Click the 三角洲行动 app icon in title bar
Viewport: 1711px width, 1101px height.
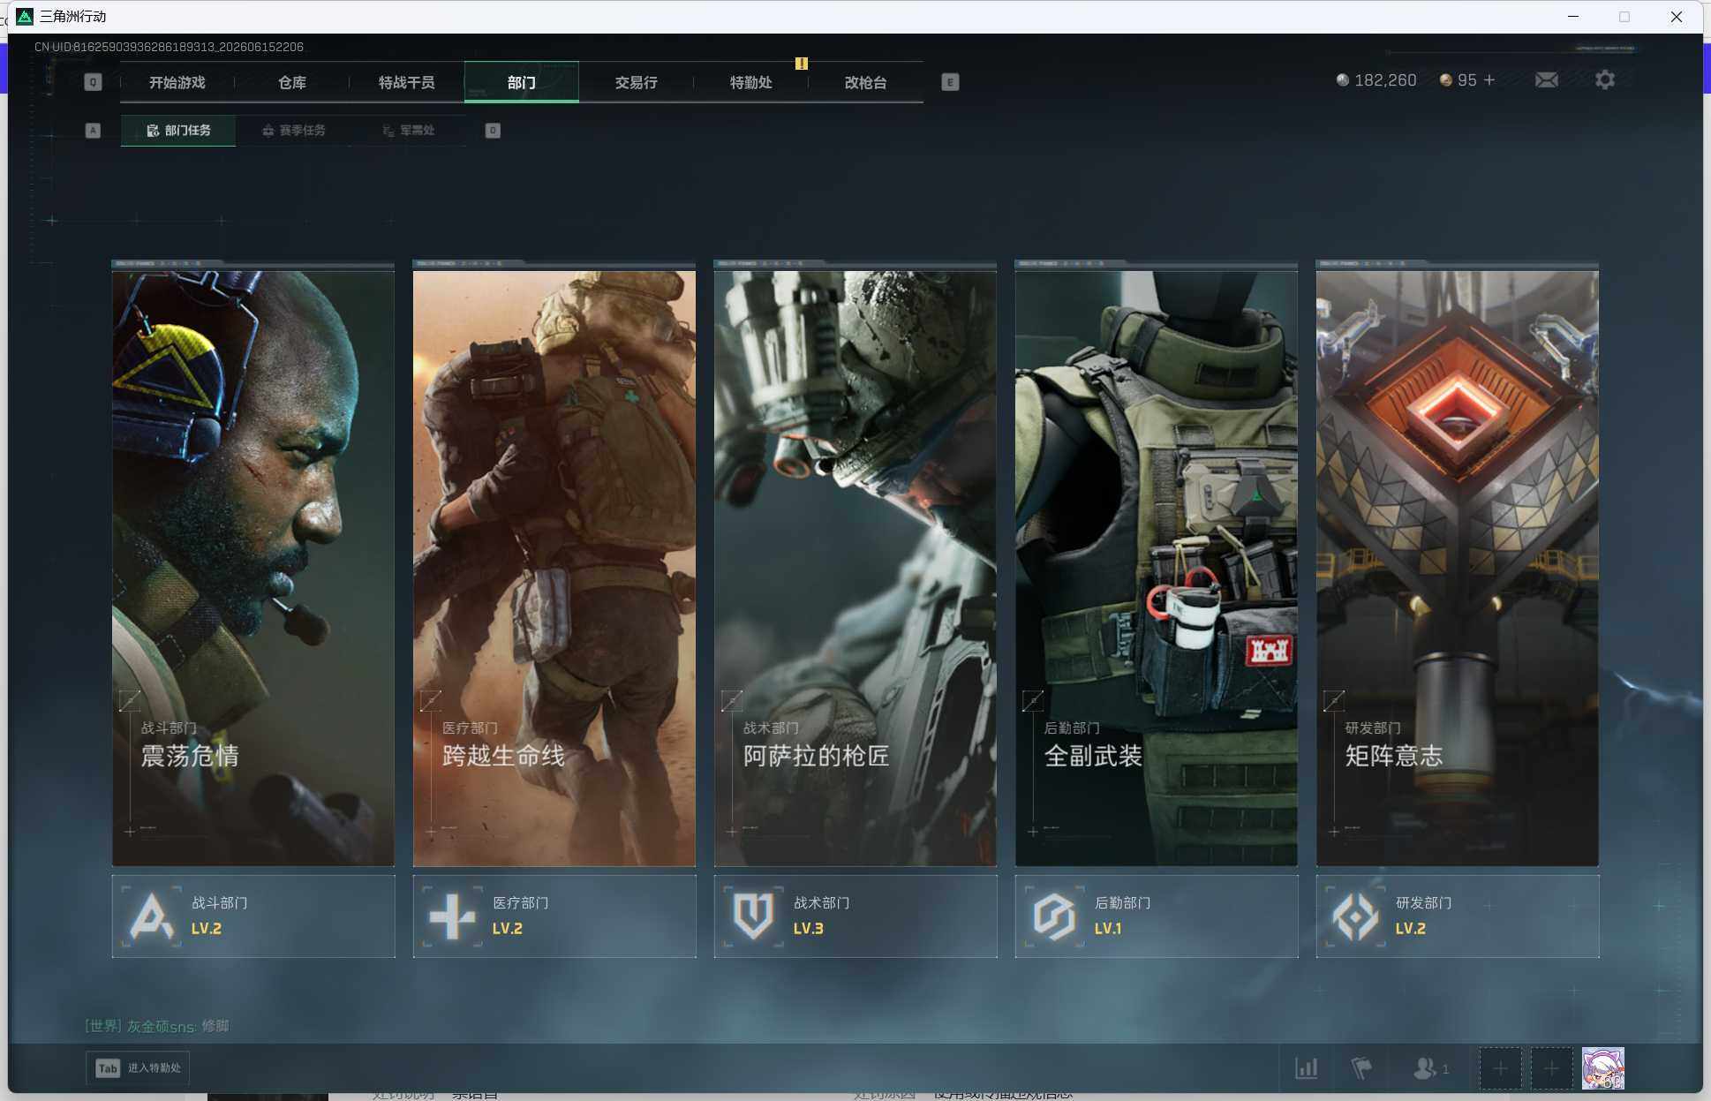pyautogui.click(x=25, y=17)
